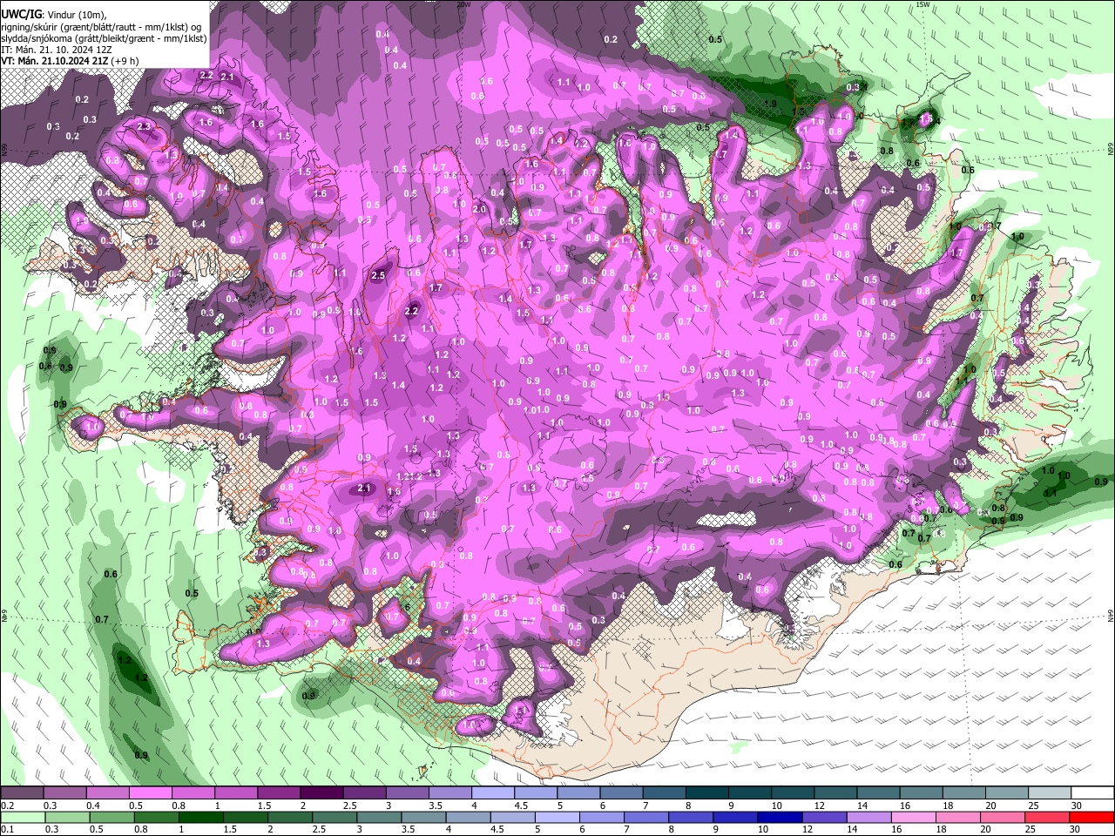This screenshot has height=836, width=1115.
Task: Click the top-row violet swatch between 3 and 3.5
Action: coord(407,793)
